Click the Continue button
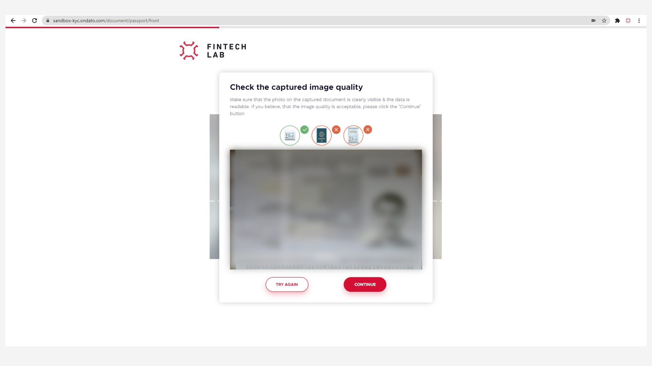Image resolution: width=652 pixels, height=366 pixels. pyautogui.click(x=365, y=284)
